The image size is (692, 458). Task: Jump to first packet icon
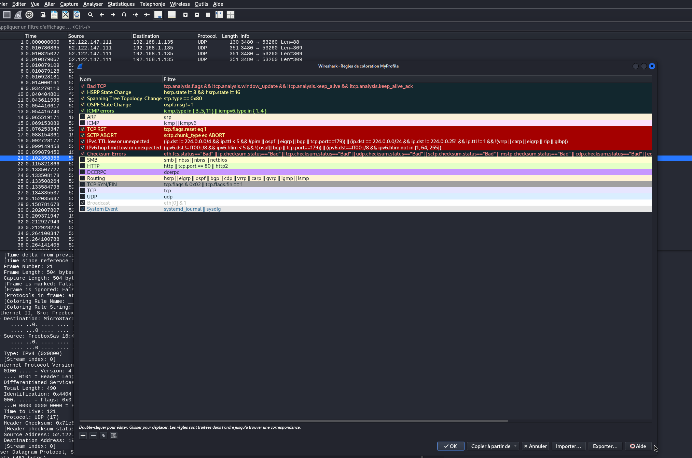(x=136, y=15)
